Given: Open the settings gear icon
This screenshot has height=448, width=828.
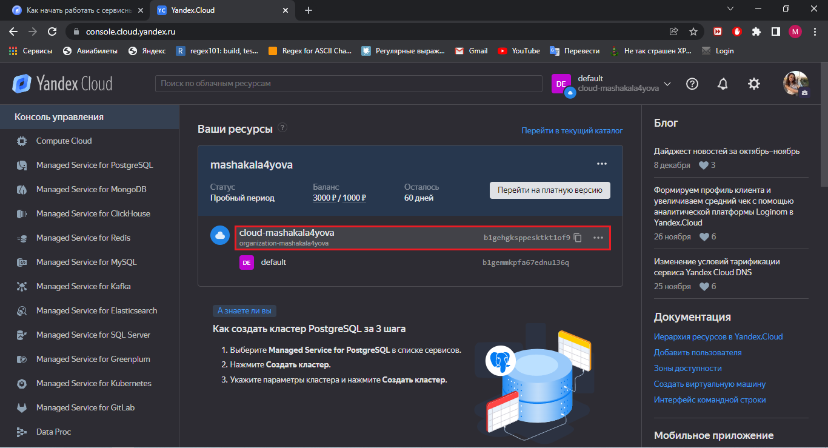Looking at the screenshot, I should pos(754,84).
